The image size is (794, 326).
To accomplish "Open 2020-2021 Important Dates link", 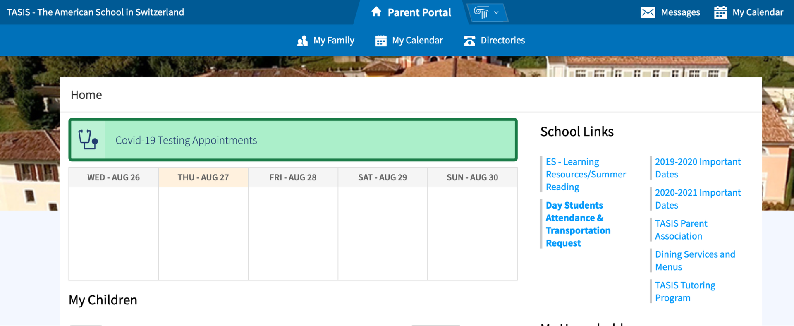I will coord(698,199).
